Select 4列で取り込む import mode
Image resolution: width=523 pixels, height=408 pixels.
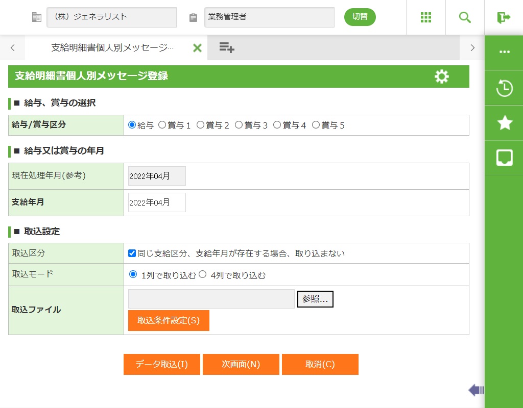point(202,274)
